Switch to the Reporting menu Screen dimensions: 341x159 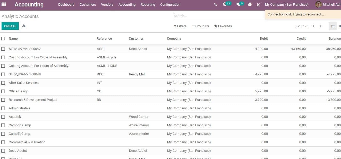(x=148, y=4)
